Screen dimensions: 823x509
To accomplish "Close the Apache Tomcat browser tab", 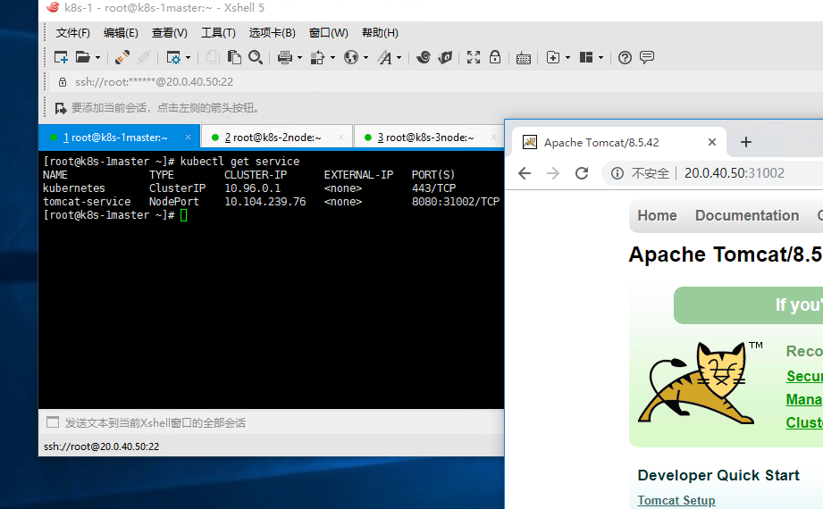I will click(711, 142).
